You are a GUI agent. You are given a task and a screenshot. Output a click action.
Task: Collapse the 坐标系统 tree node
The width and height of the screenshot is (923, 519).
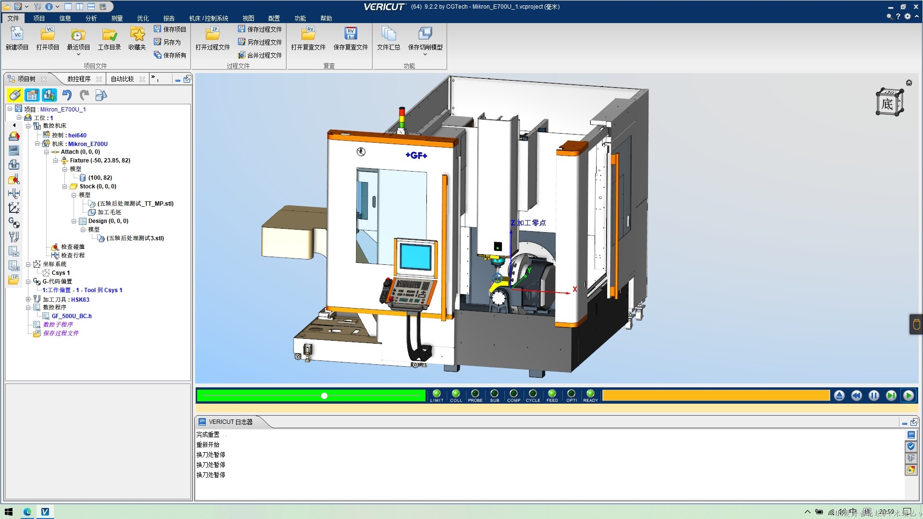click(28, 264)
